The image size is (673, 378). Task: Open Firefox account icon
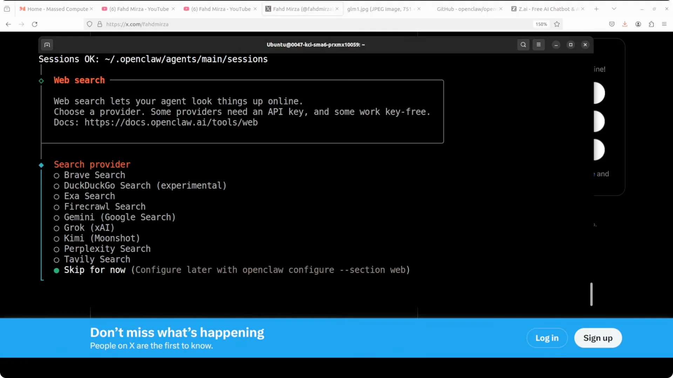(638, 24)
